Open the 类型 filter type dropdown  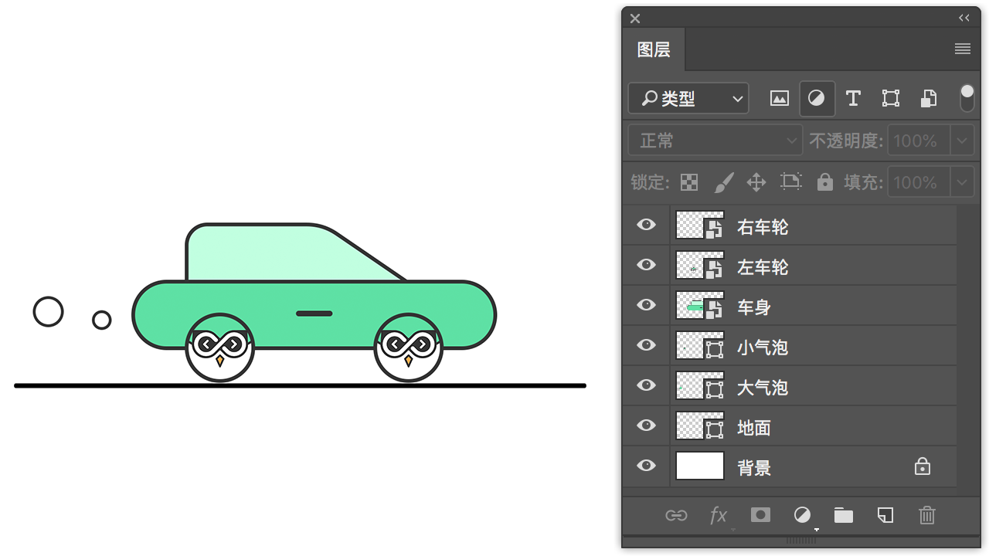(x=688, y=99)
